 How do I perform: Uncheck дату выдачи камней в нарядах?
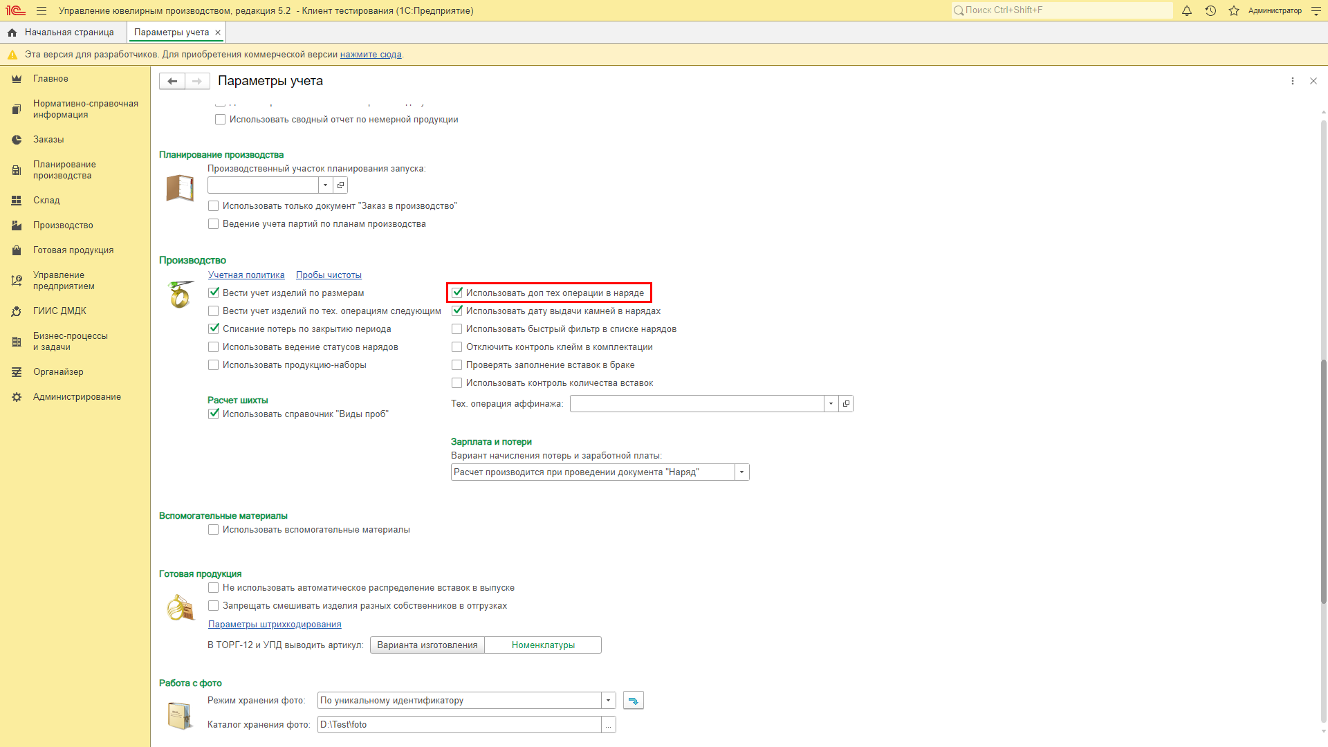tap(457, 311)
